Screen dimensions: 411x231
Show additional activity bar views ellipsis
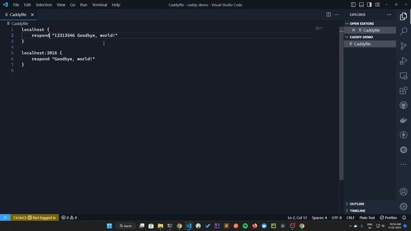[403, 164]
